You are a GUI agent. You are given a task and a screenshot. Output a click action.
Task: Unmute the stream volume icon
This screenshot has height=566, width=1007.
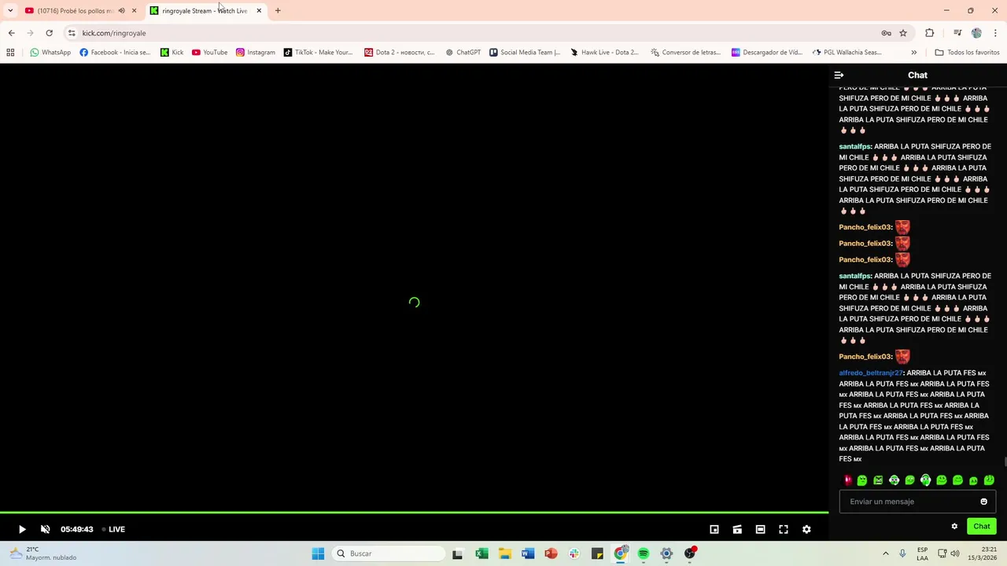pos(45,529)
